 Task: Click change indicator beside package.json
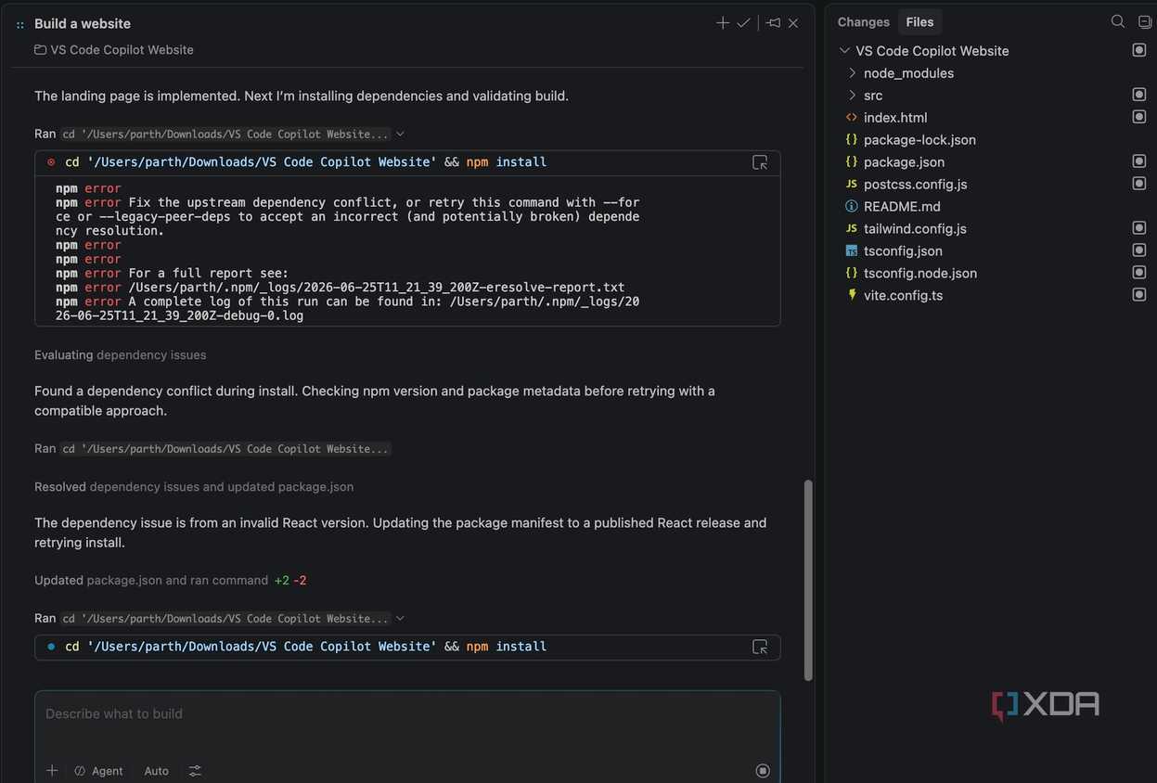(x=1139, y=161)
